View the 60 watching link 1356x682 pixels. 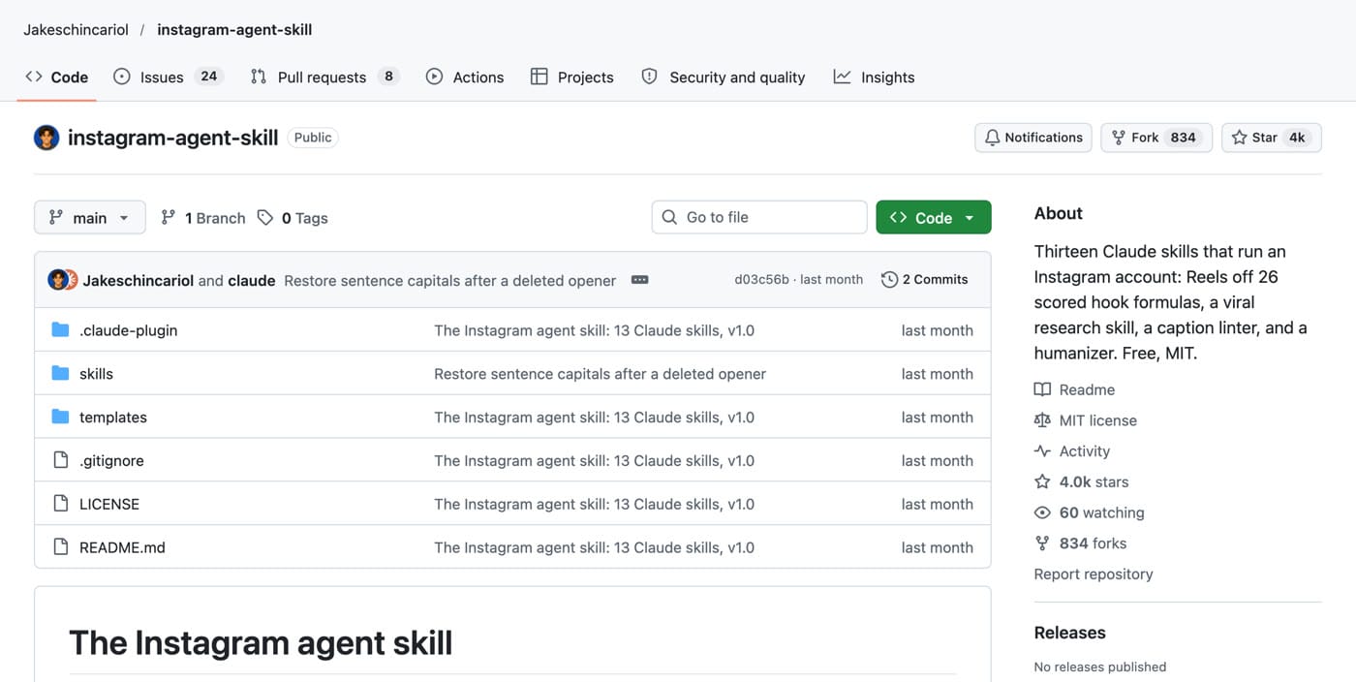tap(1090, 512)
